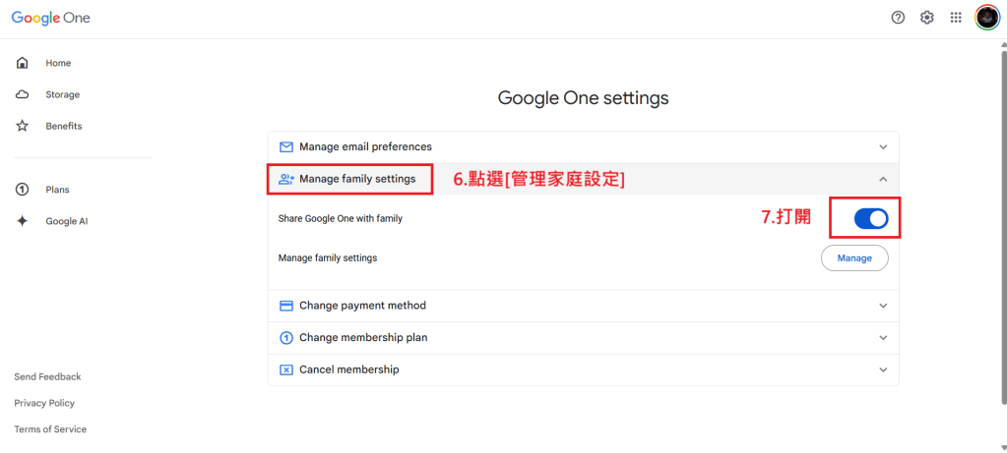Open Storage in the sidebar
1007x453 pixels.
point(62,94)
